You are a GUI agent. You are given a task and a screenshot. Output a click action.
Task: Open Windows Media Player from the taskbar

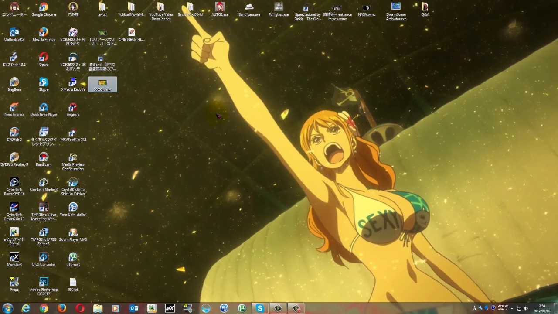(x=116, y=308)
